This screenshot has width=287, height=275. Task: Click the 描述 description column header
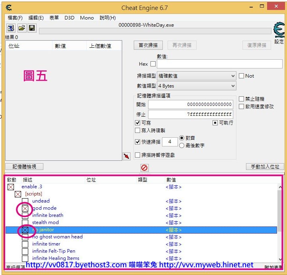click(53, 179)
